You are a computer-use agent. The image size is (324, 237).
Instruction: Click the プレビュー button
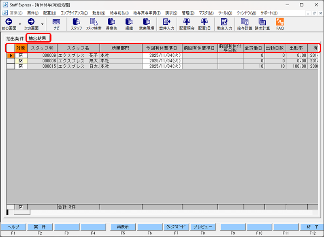coord(202,227)
